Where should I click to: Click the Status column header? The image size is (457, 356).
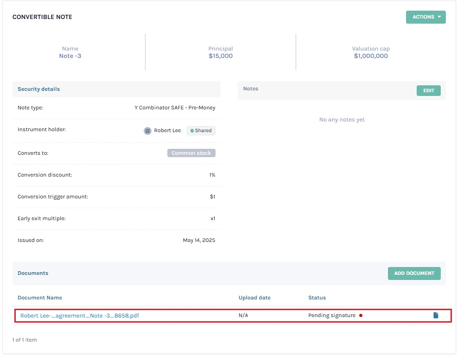tap(317, 298)
